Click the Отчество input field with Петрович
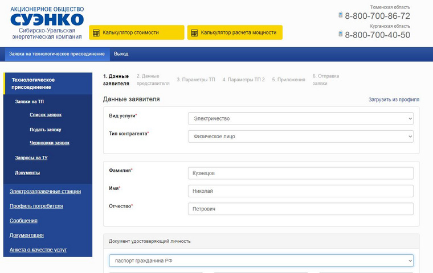Image resolution: width=433 pixels, height=273 pixels. 301,209
